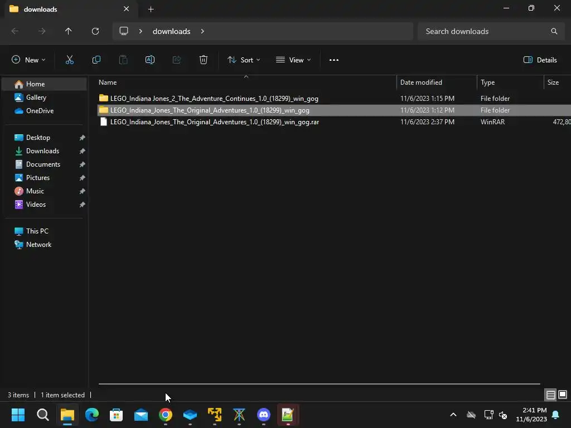Screen dimensions: 571x428
Task: Open Windows Start menu
Action: tap(18, 415)
